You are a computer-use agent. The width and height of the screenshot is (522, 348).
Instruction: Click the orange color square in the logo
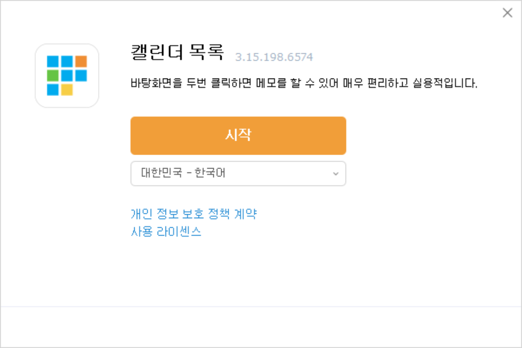81,61
